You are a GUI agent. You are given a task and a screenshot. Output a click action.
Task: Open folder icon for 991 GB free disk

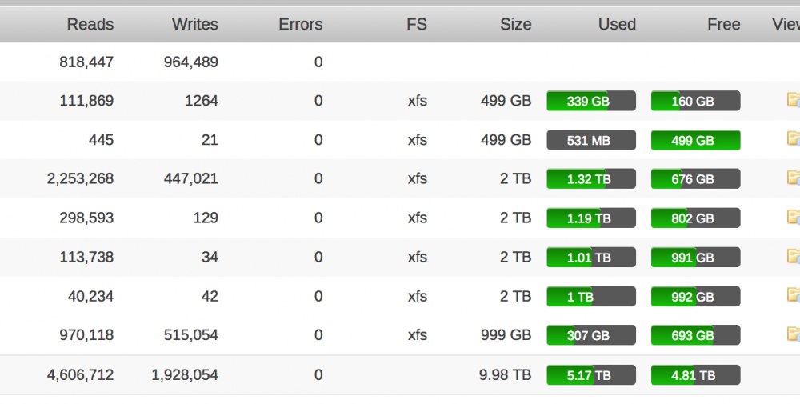coord(794,257)
